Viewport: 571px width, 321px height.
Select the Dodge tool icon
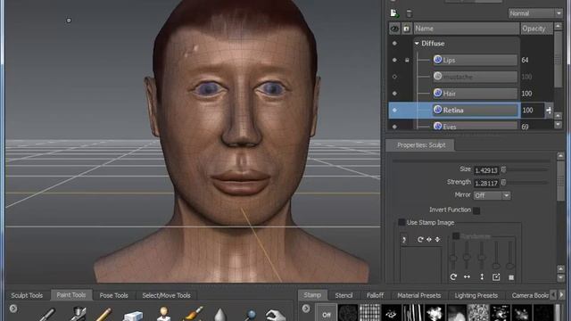coord(250,315)
